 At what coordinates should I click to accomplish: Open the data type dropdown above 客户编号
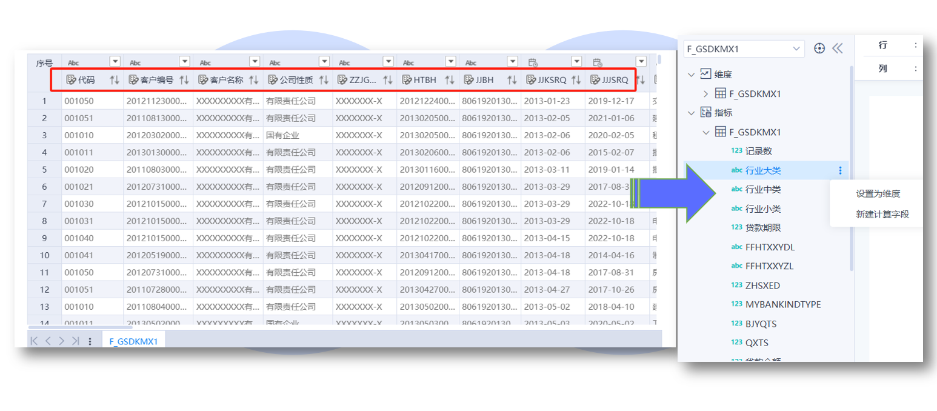click(184, 61)
